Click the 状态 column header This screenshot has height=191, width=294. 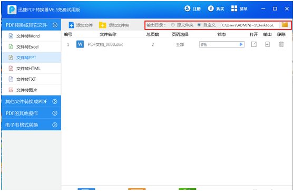(221, 34)
